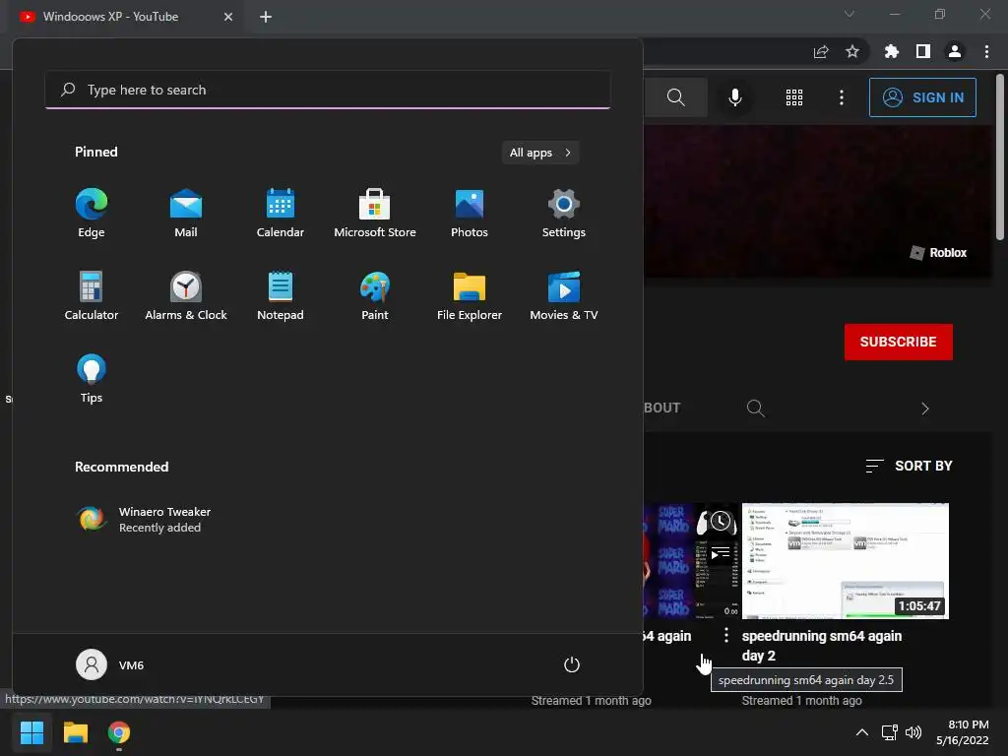Open YouTube settings three-dot menu

(842, 97)
